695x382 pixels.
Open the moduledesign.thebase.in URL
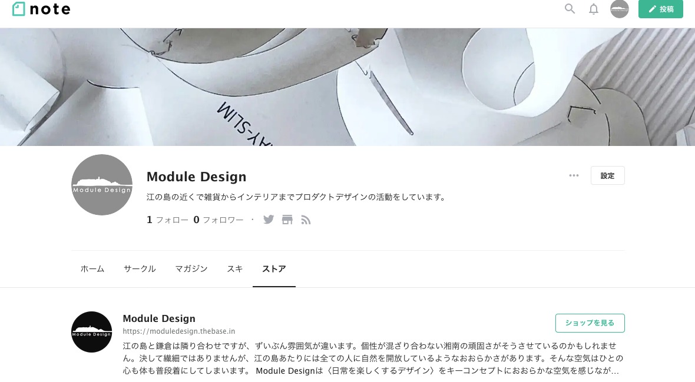point(178,331)
